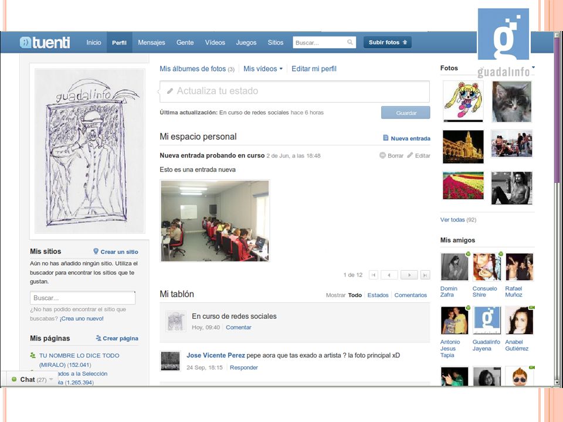Open Guadalinfo Jayena friend picture

pyautogui.click(x=487, y=321)
